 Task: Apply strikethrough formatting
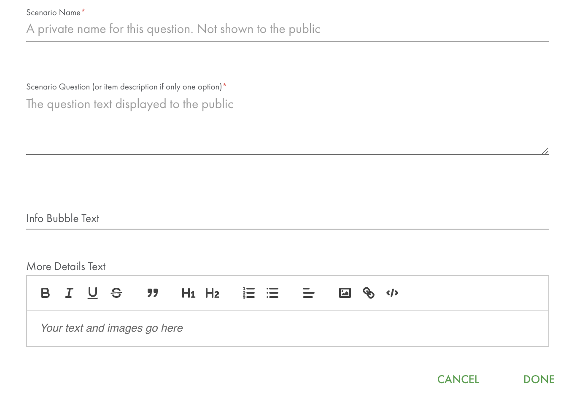[x=116, y=293]
